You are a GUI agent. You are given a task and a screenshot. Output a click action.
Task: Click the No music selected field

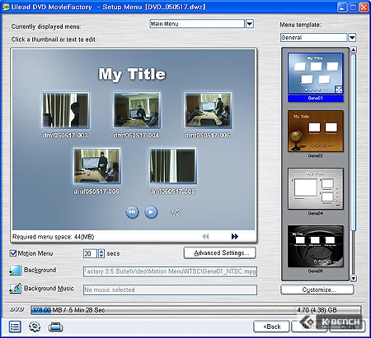tap(170, 289)
